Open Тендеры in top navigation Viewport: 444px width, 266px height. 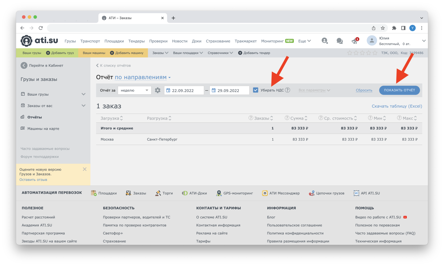click(136, 41)
